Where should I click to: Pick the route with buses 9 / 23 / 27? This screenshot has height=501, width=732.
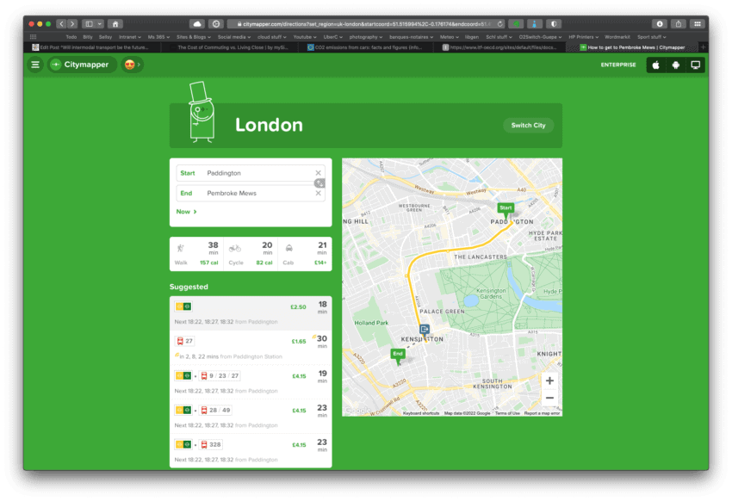[x=251, y=382]
